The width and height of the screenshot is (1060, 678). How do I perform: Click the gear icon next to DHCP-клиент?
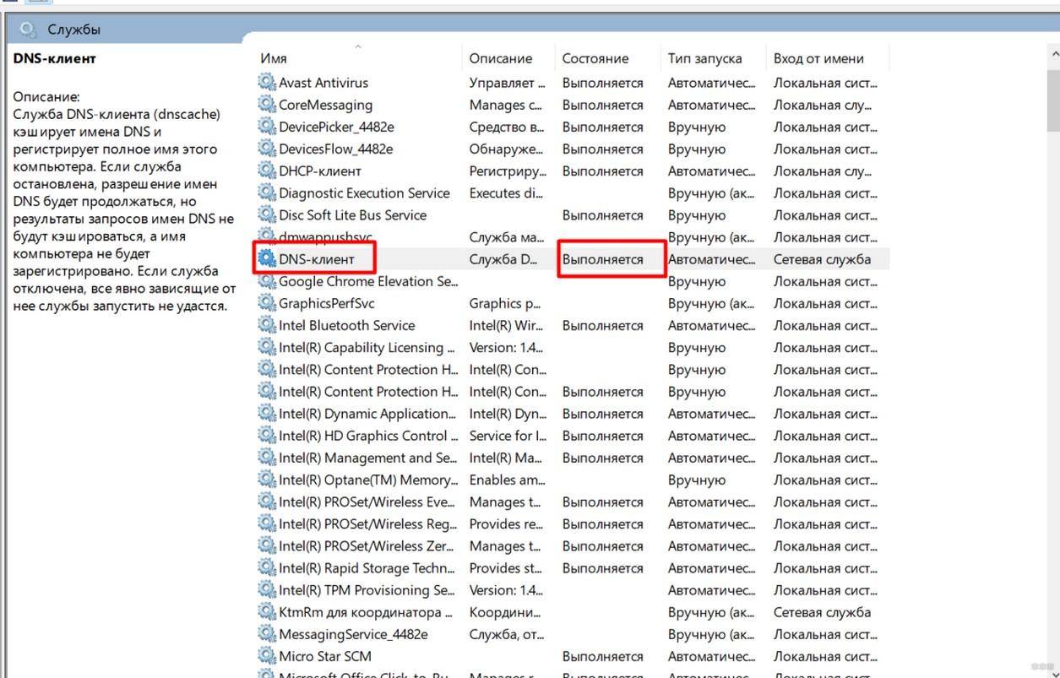click(267, 171)
